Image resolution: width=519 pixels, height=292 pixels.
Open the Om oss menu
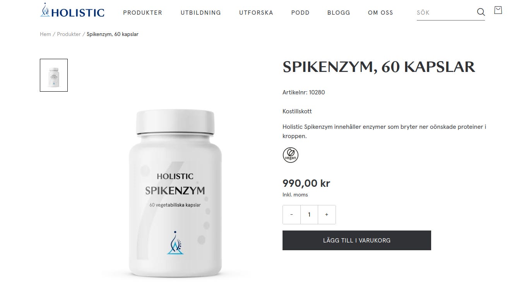point(380,13)
